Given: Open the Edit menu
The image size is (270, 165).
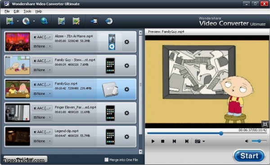Looking at the screenshot, I should 16,11.
